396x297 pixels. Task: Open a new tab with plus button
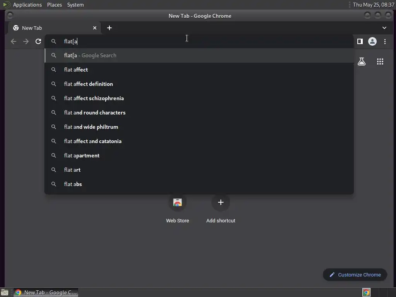[x=109, y=28]
